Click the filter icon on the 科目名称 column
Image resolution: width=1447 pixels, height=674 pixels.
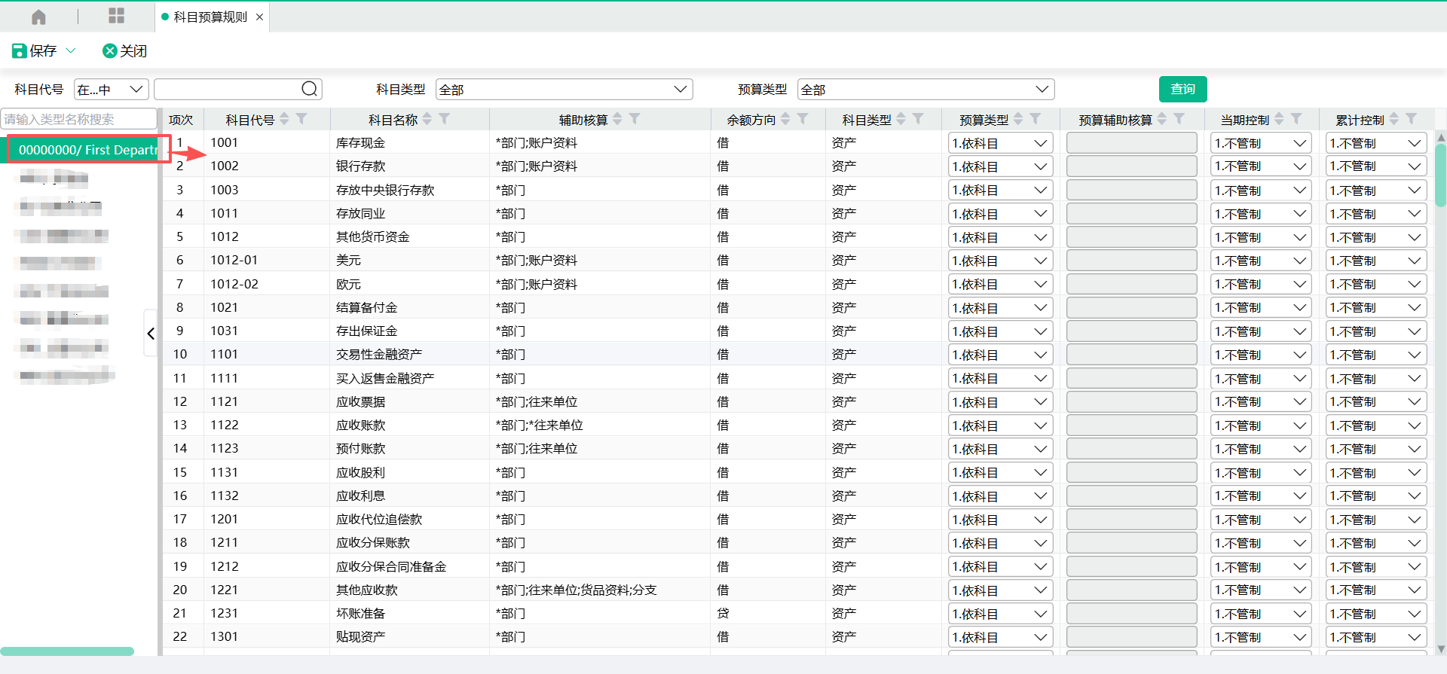tap(445, 119)
